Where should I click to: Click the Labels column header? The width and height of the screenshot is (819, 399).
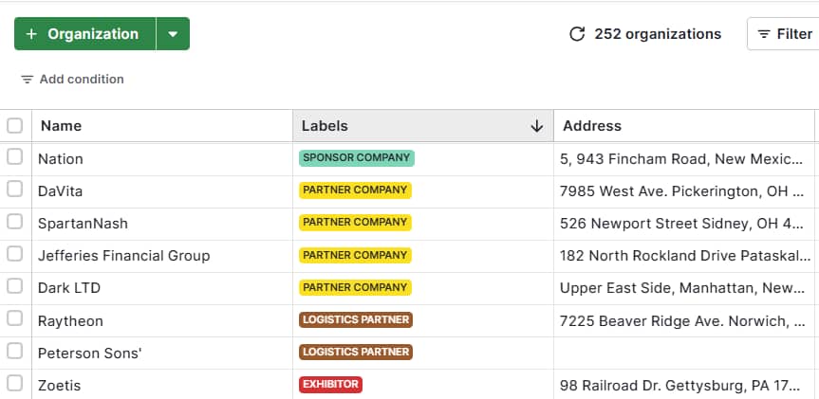coord(423,126)
